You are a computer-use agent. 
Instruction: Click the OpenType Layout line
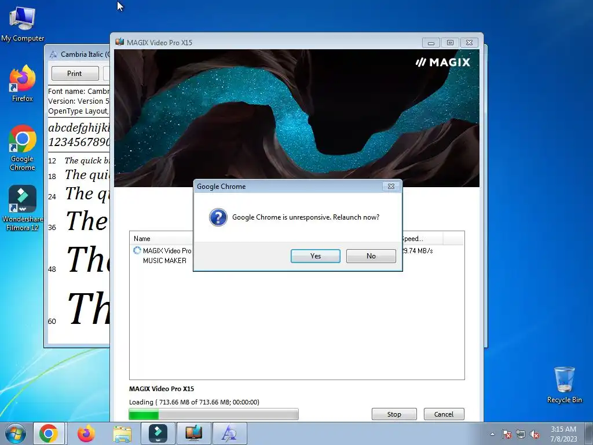point(79,111)
